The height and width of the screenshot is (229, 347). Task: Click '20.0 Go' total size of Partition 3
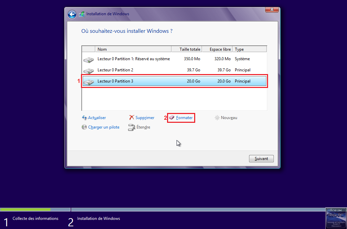coord(193,81)
